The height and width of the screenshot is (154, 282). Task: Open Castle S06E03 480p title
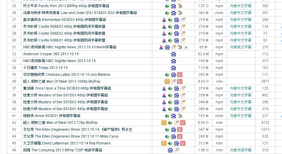click(x=64, y=27)
